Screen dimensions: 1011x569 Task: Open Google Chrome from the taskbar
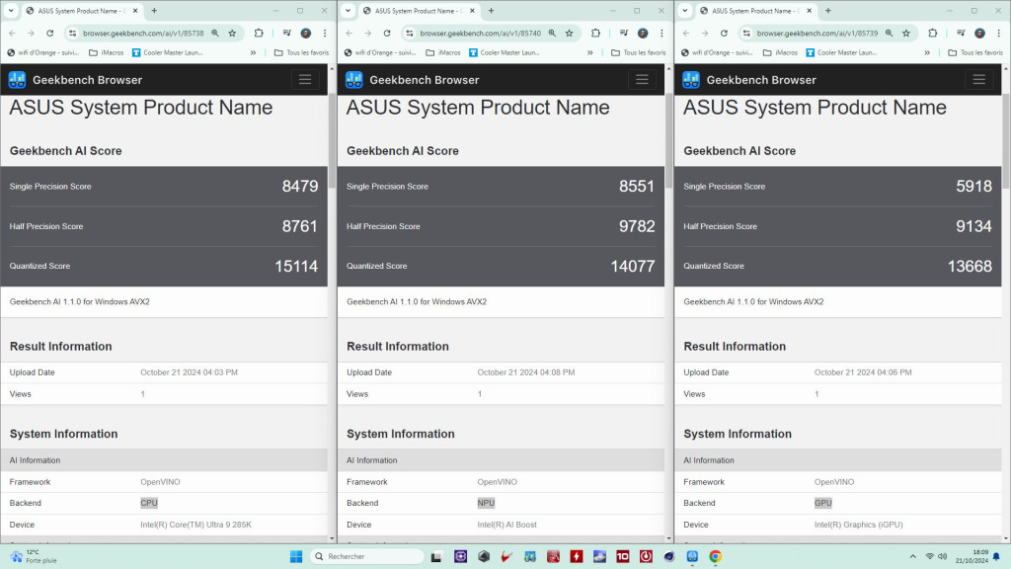pos(715,556)
